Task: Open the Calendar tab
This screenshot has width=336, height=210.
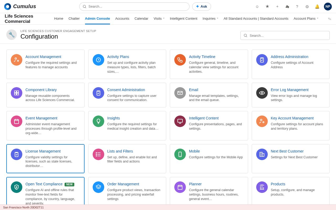Action: pyautogui.click(x=141, y=19)
